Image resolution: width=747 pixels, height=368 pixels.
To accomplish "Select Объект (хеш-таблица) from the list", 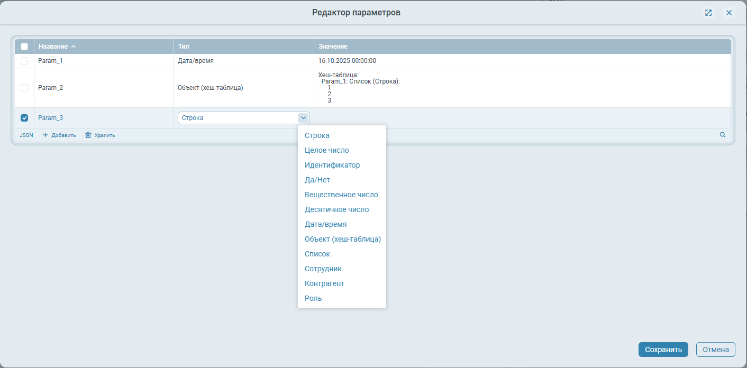I will [342, 239].
